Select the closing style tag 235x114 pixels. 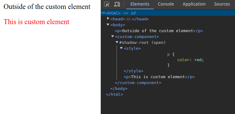(x=133, y=71)
